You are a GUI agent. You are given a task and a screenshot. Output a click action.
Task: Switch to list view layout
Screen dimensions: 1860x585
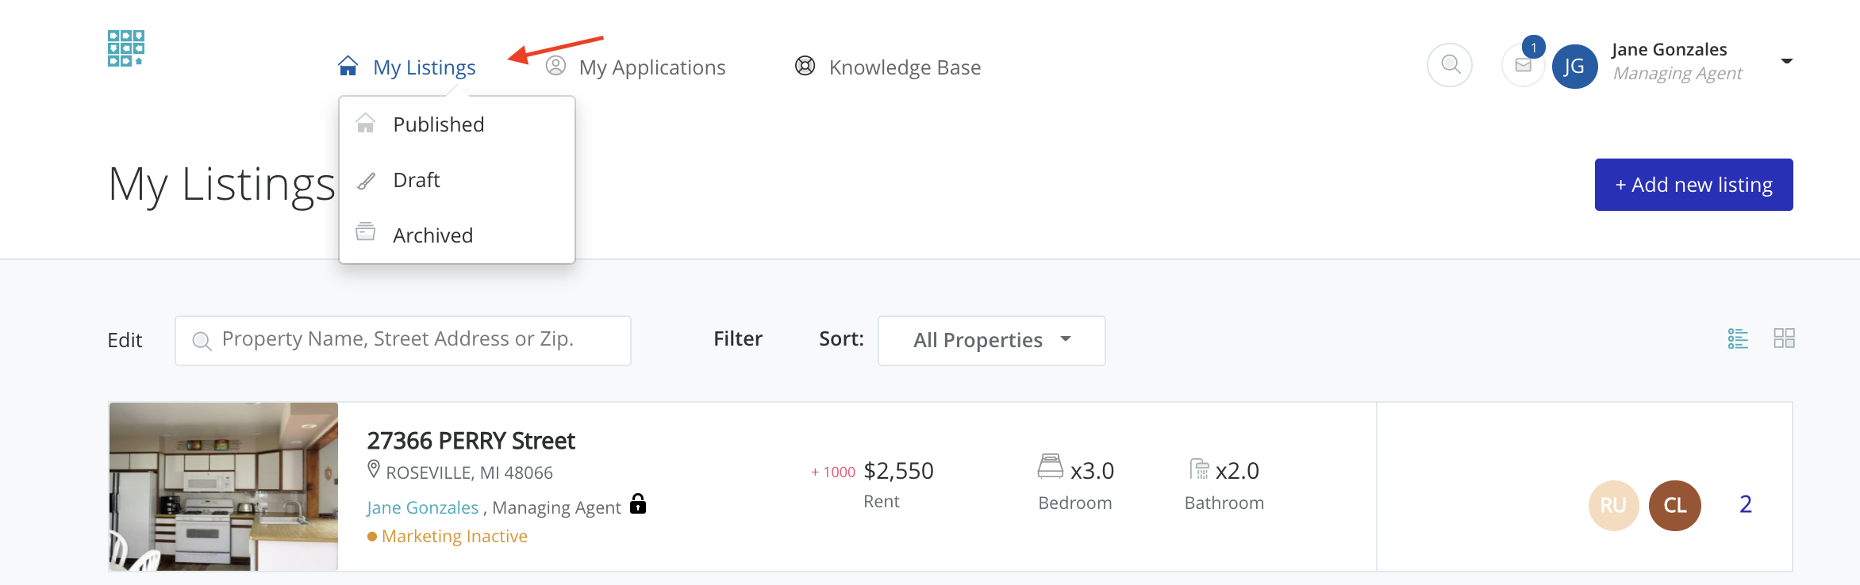click(1738, 338)
